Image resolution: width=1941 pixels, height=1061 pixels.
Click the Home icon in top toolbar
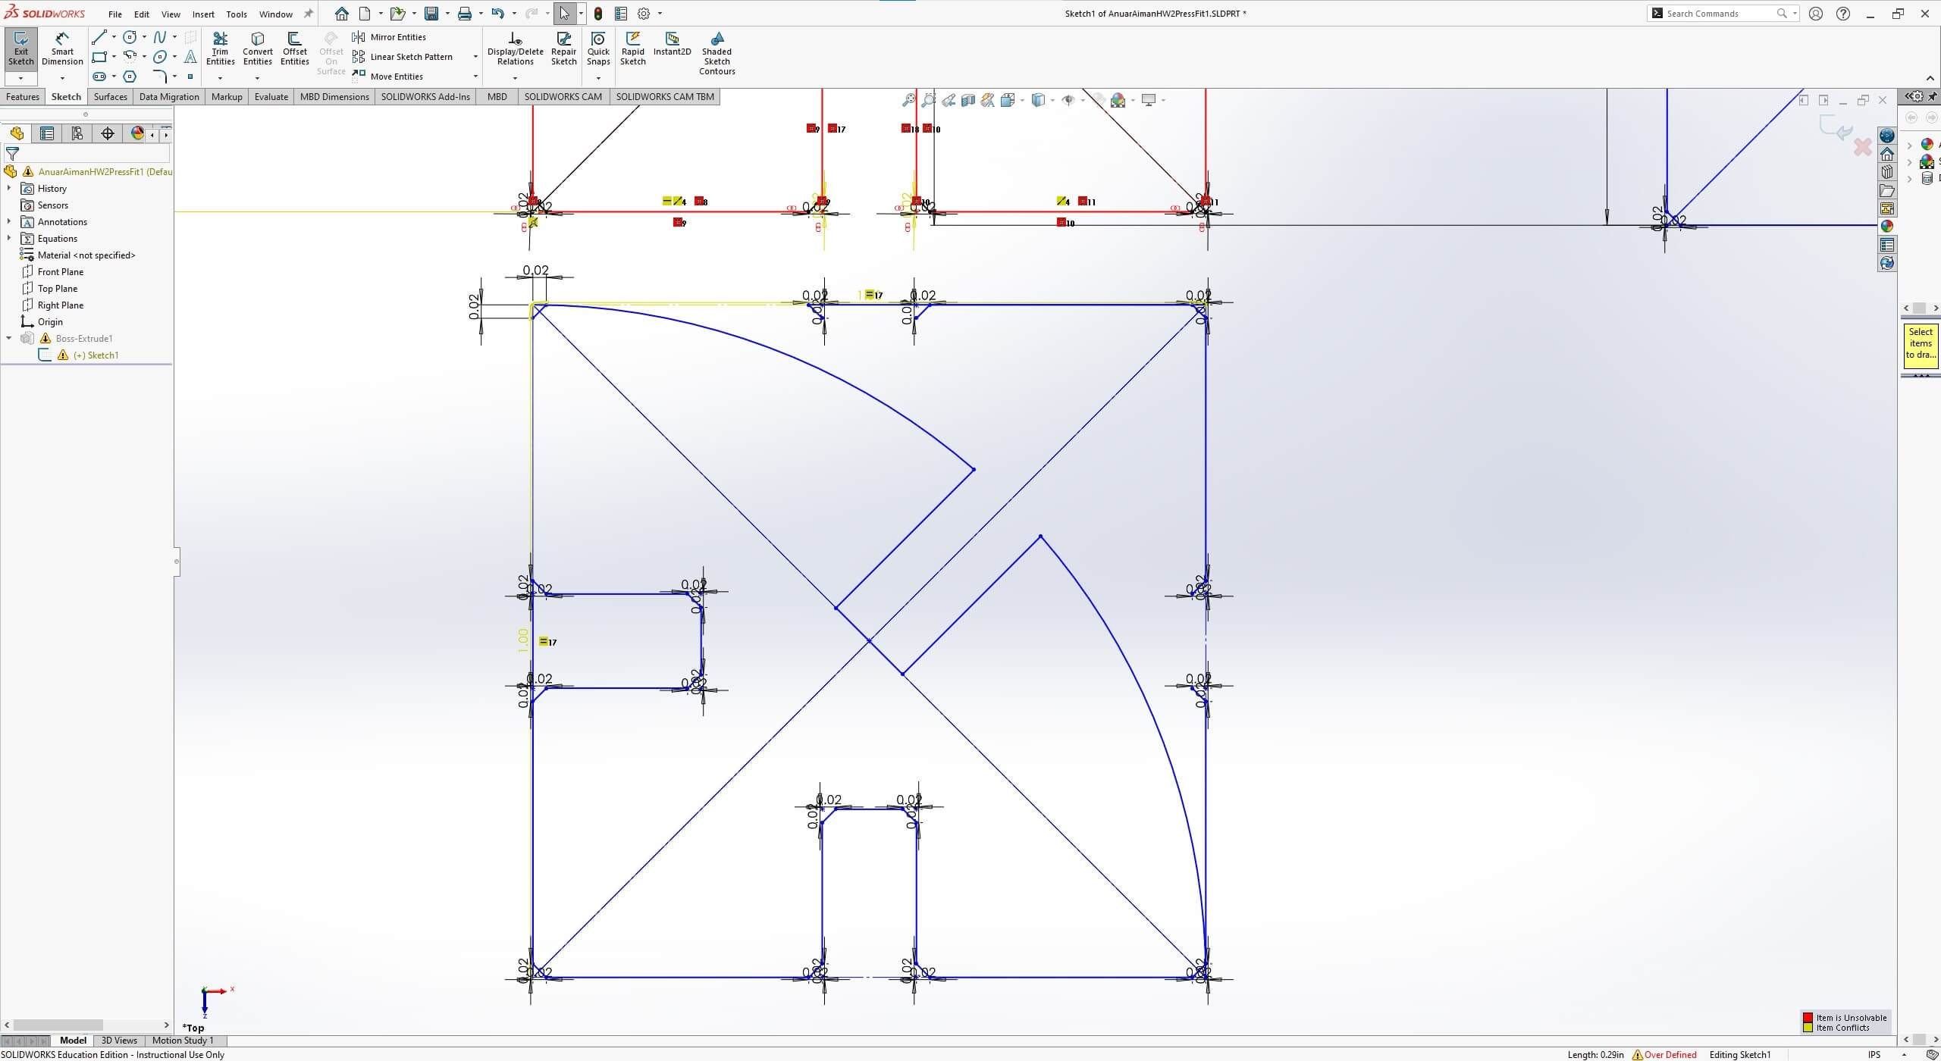[x=342, y=14]
